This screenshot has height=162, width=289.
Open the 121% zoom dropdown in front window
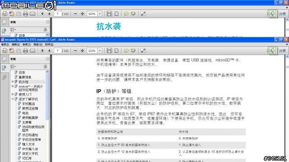click(x=100, y=50)
